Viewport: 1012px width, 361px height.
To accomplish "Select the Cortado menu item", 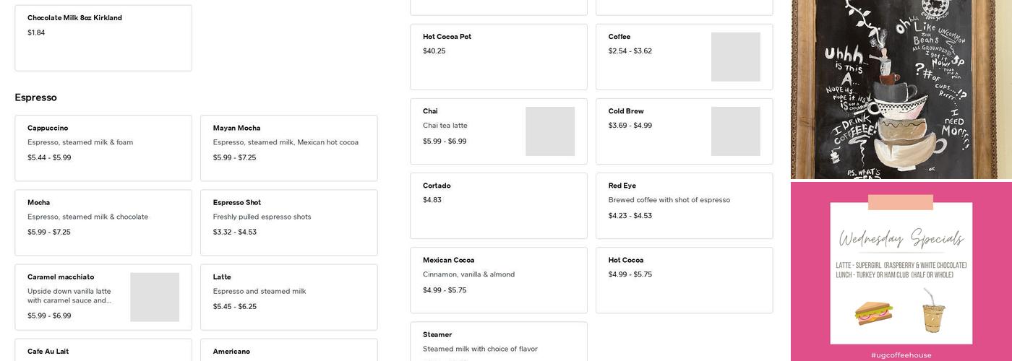I will coord(499,205).
